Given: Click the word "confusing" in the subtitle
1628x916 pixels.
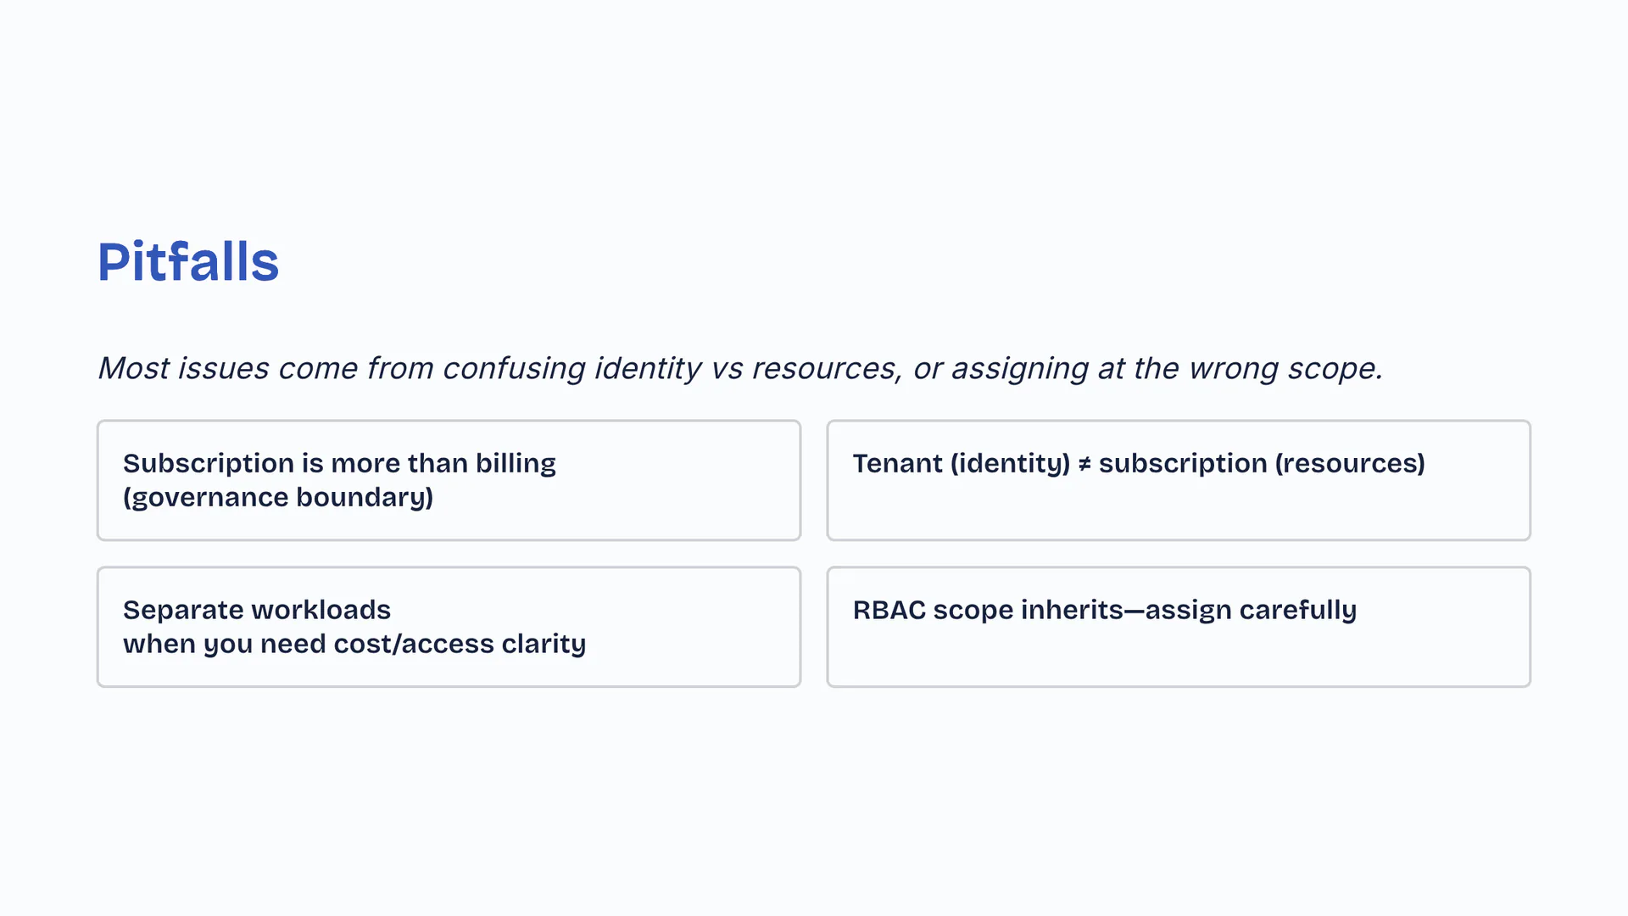Looking at the screenshot, I should [x=514, y=368].
